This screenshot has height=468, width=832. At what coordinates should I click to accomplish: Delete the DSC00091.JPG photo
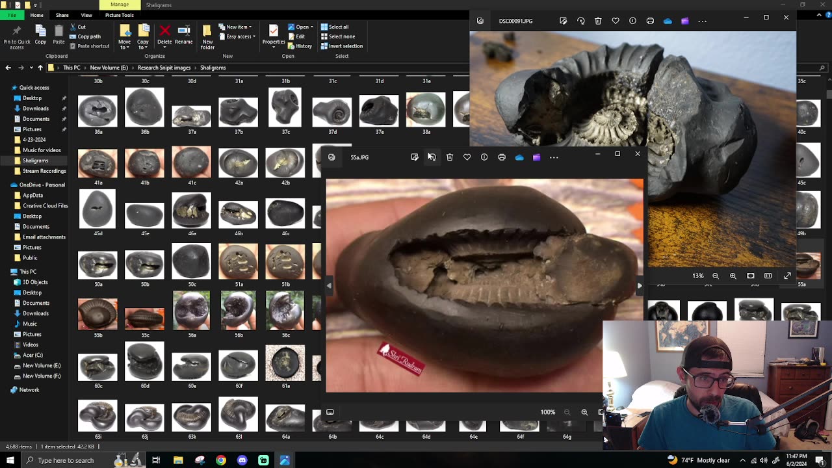tap(598, 21)
